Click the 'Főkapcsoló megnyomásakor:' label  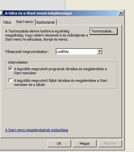(x=27, y=52)
